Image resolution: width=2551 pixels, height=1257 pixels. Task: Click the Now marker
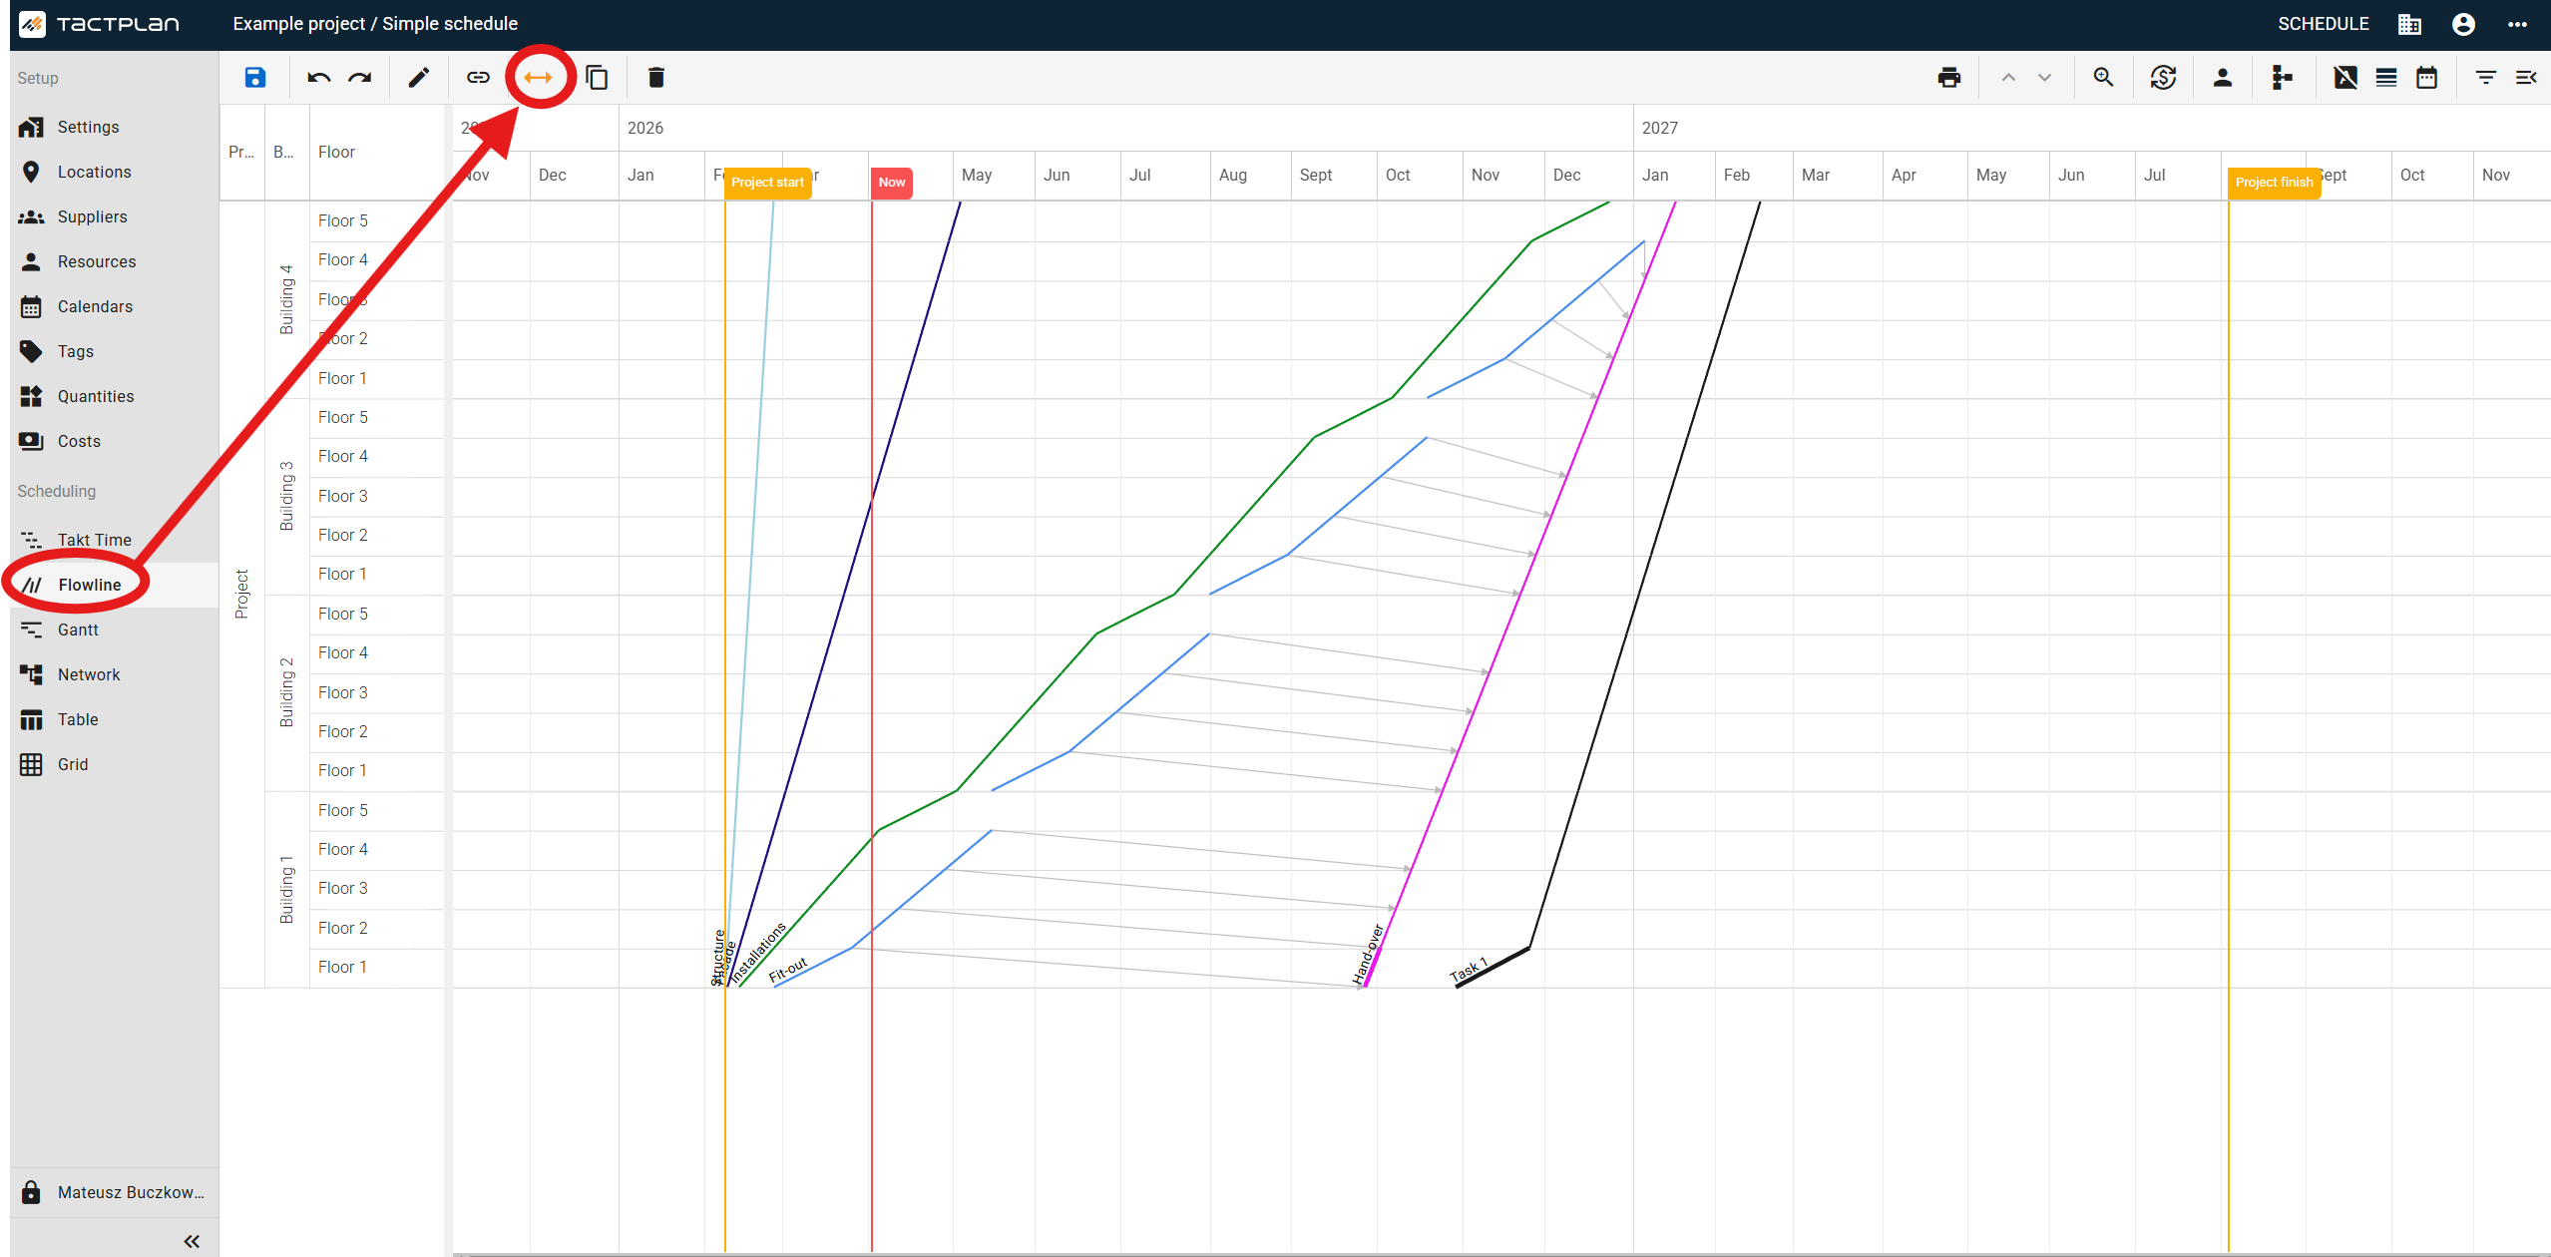click(x=892, y=183)
